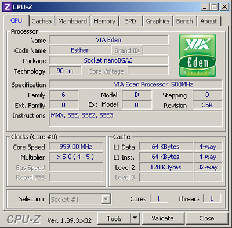Click the Multiplier value x 5.0 ( 4 - 5 )

[x=76, y=157]
